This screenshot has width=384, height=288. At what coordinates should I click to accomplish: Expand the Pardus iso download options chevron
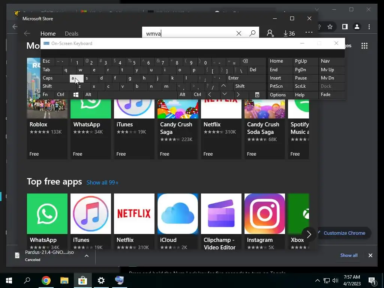coord(87,256)
